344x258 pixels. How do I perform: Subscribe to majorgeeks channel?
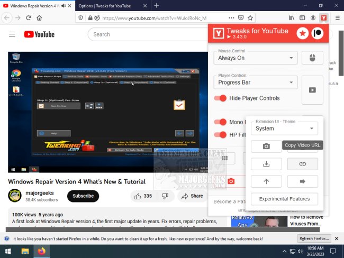tap(83, 196)
